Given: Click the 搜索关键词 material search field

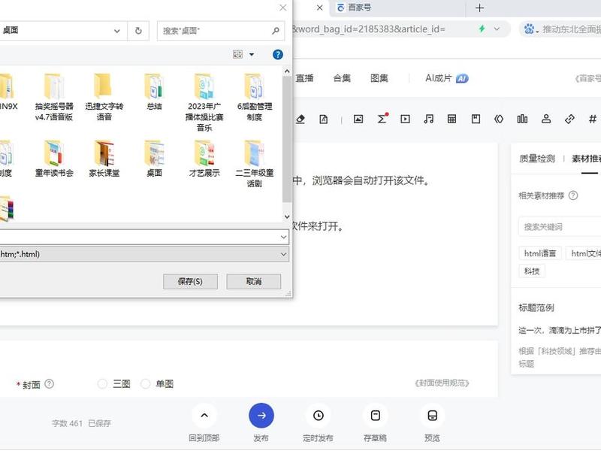Looking at the screenshot, I should (x=559, y=227).
